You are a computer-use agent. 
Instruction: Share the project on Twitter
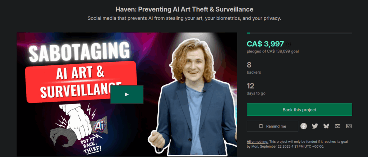pyautogui.click(x=315, y=126)
